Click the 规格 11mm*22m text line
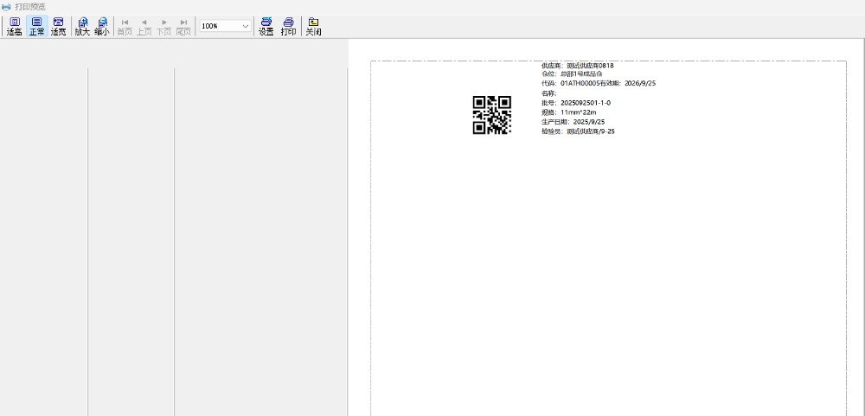This screenshot has width=865, height=416. point(569,112)
